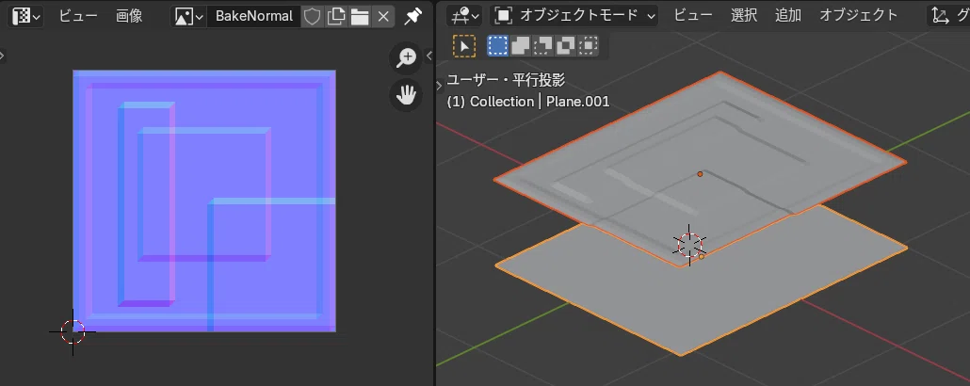
Task: Click the hand pan gizmo
Action: [x=406, y=95]
